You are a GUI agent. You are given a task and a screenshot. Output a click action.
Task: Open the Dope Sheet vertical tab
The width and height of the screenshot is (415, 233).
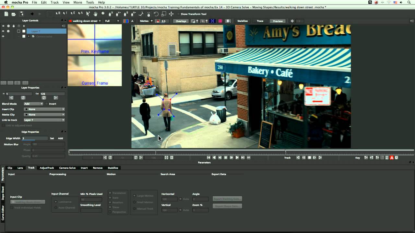pos(3,193)
